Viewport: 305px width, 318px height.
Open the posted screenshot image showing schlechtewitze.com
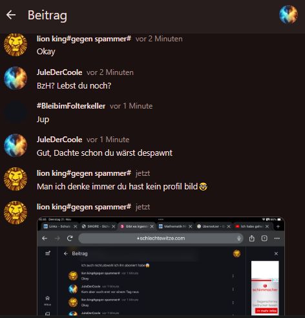point(161,266)
